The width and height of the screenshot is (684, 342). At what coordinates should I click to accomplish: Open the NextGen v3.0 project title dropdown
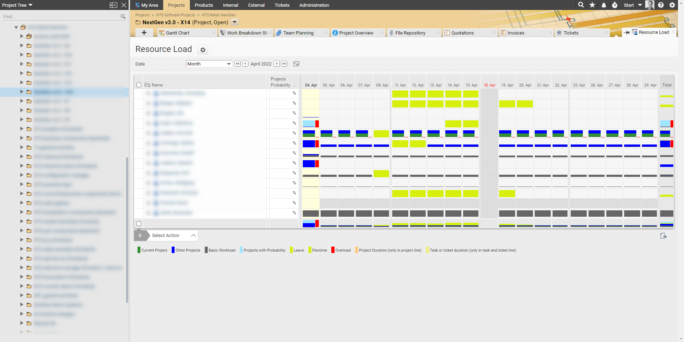click(234, 22)
